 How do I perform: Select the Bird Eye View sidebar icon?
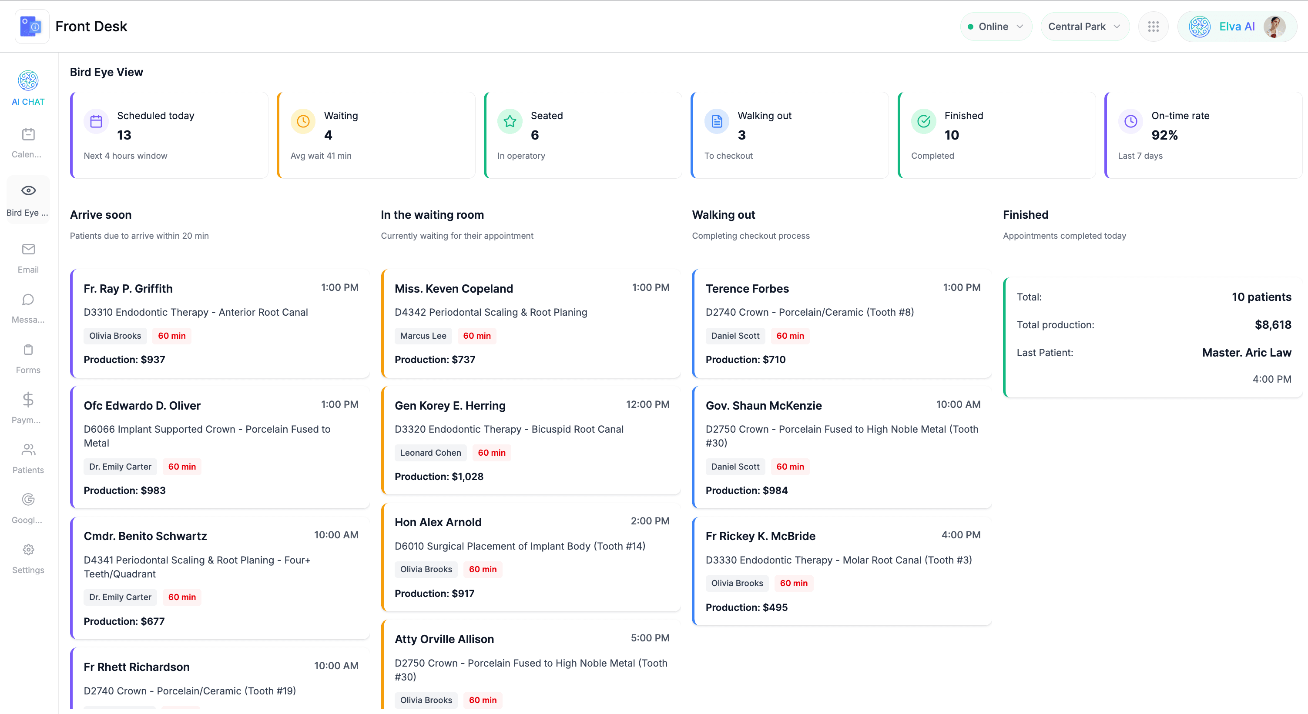pyautogui.click(x=27, y=198)
